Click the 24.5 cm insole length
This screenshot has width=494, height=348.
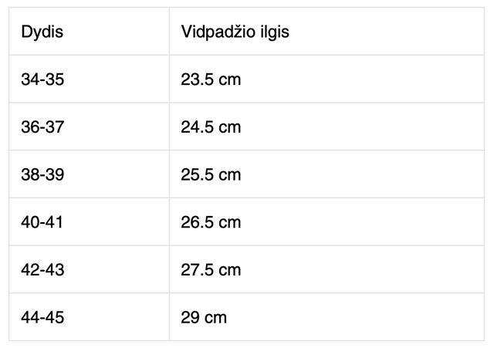pos(211,127)
